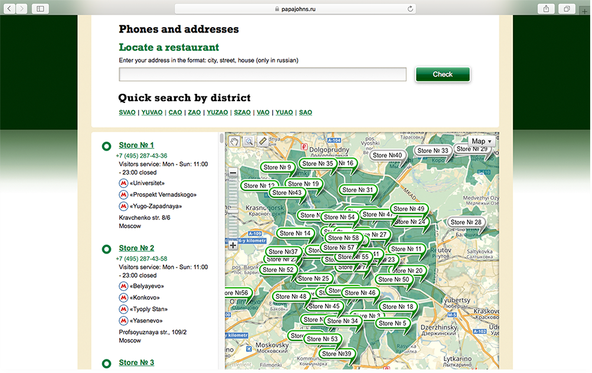The image size is (592, 373).
Task: Open the Safari share menu
Action: point(546,9)
